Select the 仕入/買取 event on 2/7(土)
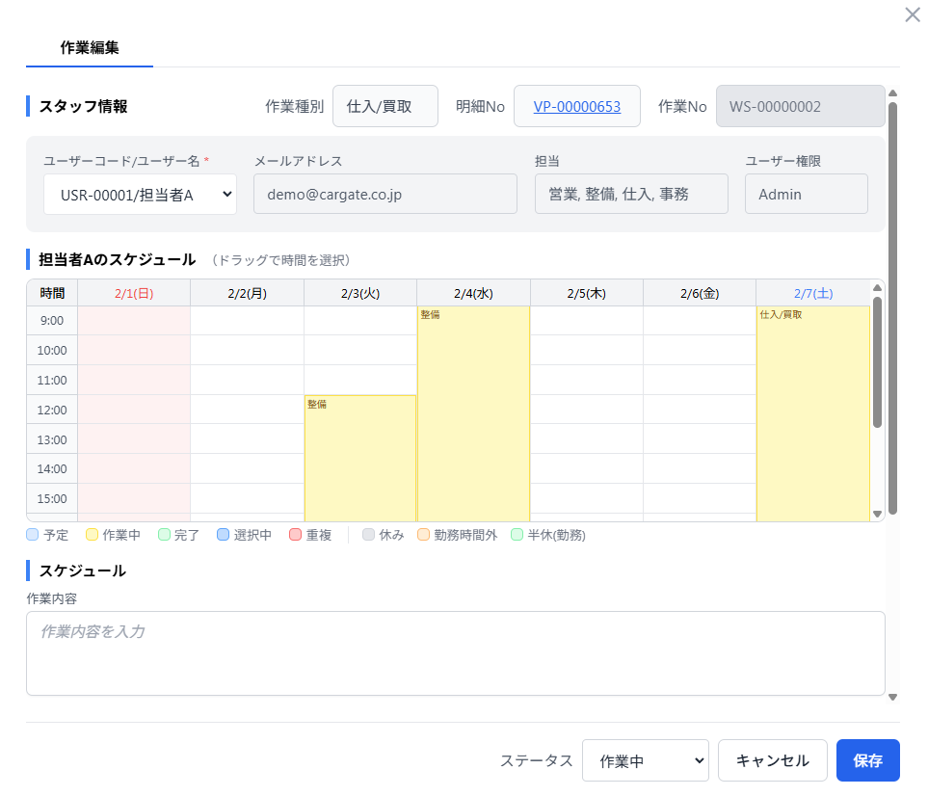 [x=812, y=414]
